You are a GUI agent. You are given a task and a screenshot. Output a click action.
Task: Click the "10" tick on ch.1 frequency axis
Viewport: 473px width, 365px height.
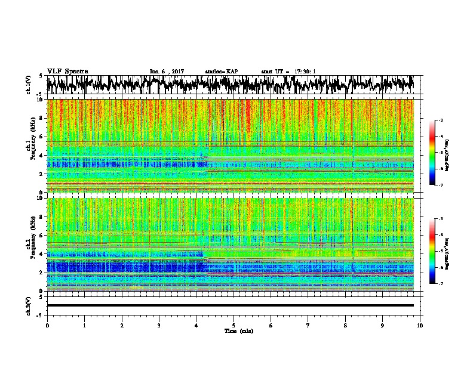pos(41,100)
